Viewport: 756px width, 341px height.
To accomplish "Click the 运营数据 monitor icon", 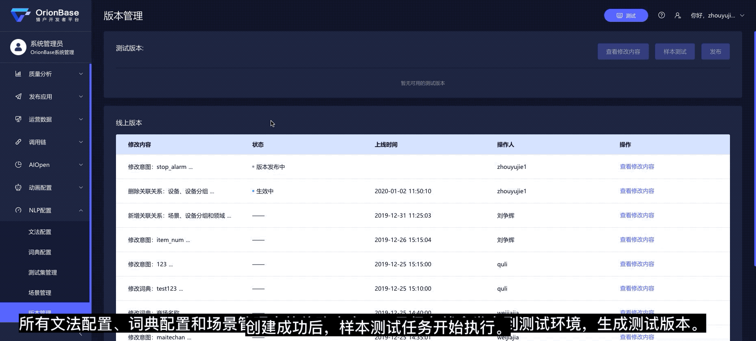I will 18,119.
